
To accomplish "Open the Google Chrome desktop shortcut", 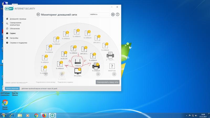I will pos(5,104).
